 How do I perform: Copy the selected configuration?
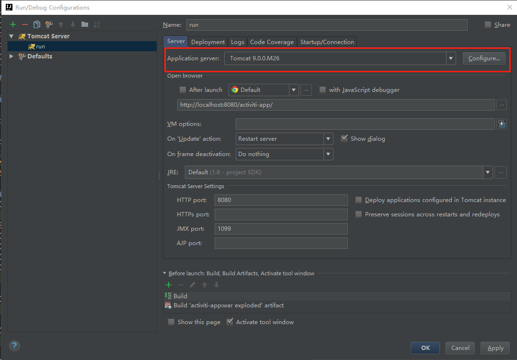(x=36, y=24)
